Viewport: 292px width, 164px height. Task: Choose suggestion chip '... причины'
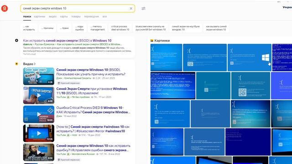(x=47, y=28)
